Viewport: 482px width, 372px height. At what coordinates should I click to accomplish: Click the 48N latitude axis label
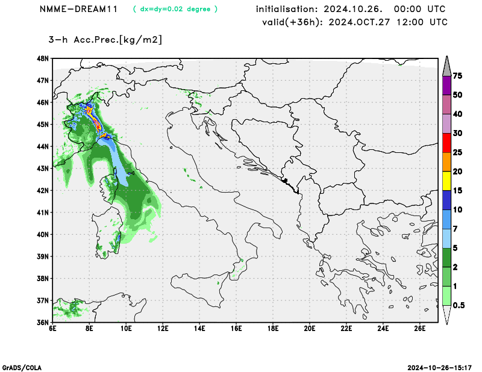[x=43, y=58]
